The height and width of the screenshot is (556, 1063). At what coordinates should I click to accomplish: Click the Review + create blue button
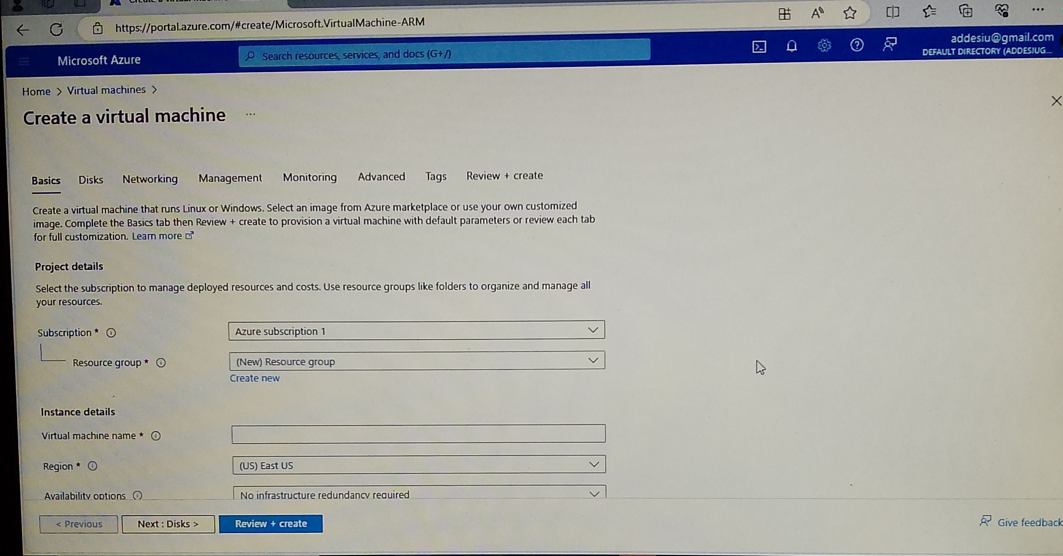tap(271, 524)
